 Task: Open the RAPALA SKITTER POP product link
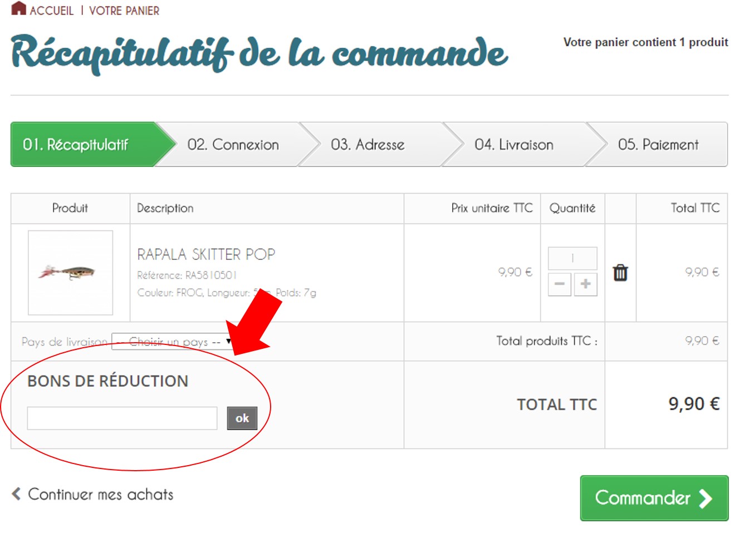pos(206,254)
